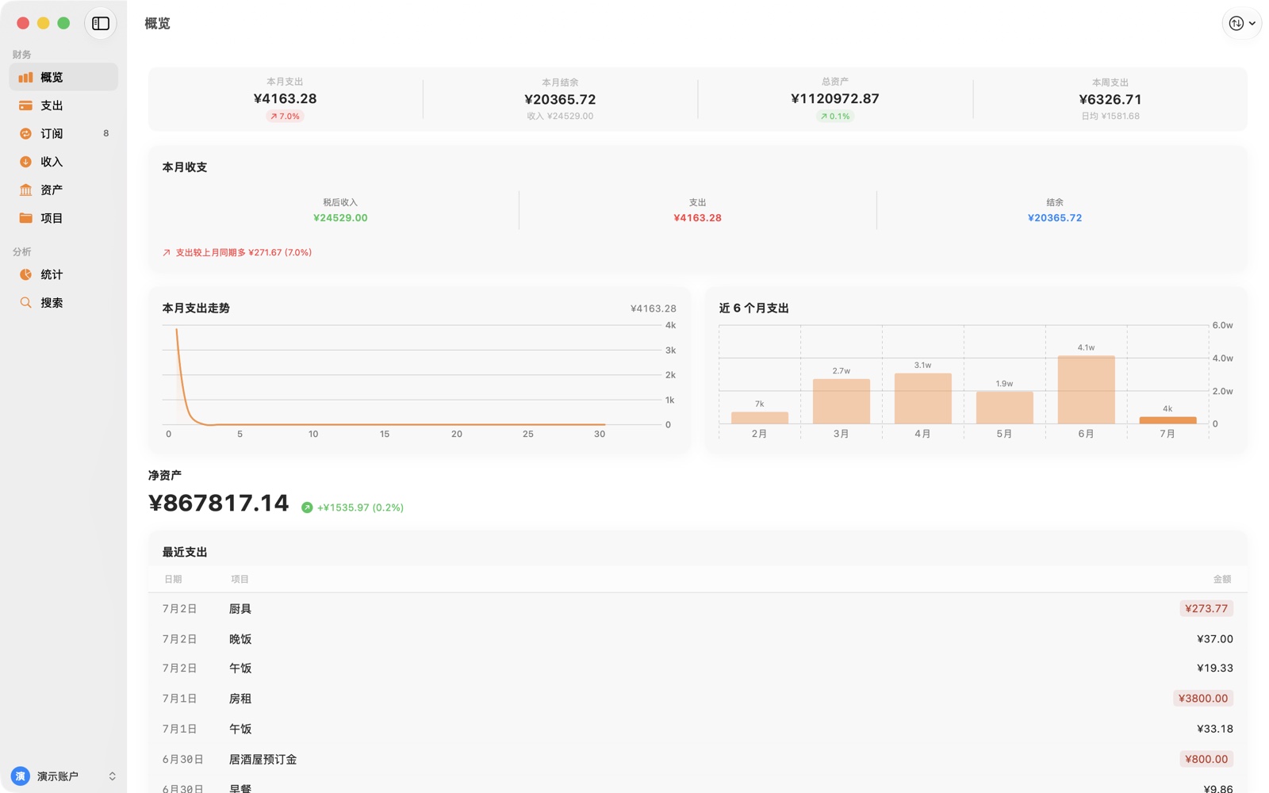Open the 搜索 label in sidebar

(52, 302)
